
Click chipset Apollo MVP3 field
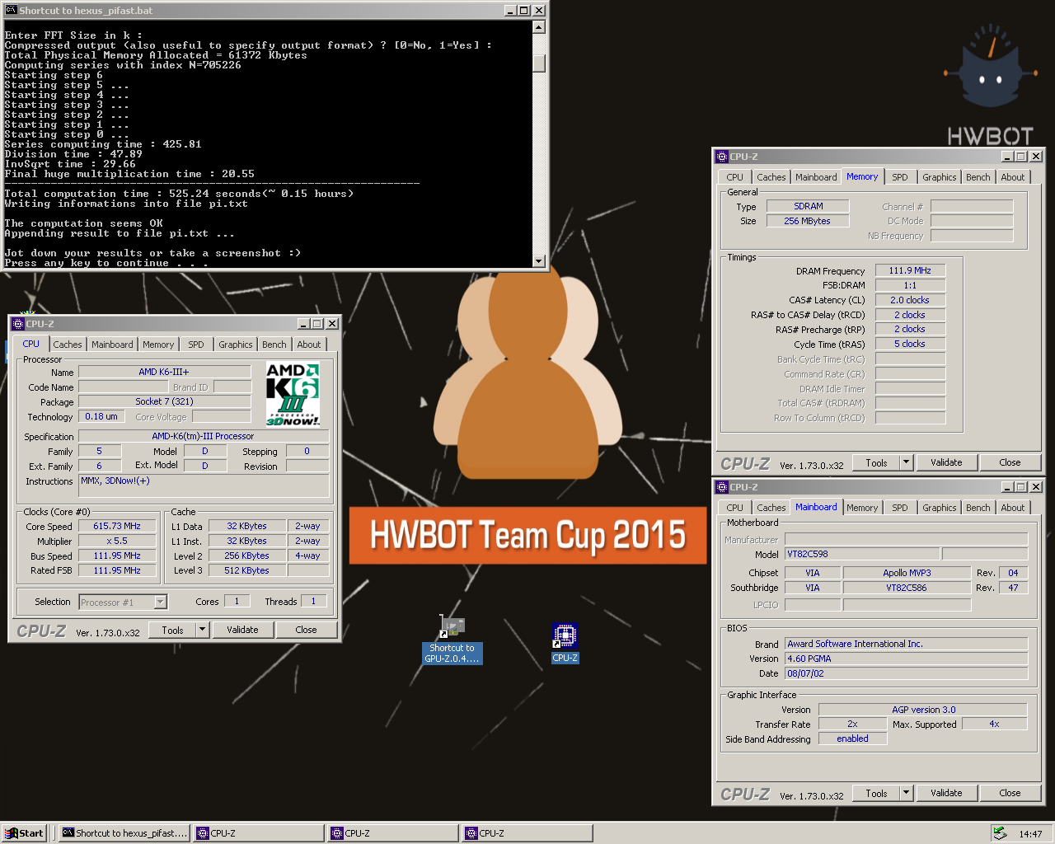(907, 572)
